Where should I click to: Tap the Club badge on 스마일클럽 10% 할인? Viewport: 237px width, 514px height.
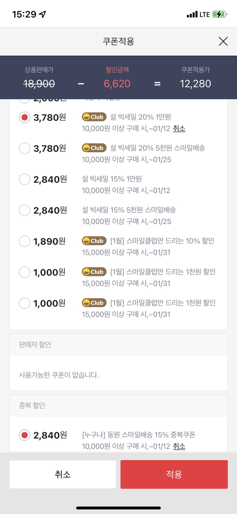click(x=94, y=241)
